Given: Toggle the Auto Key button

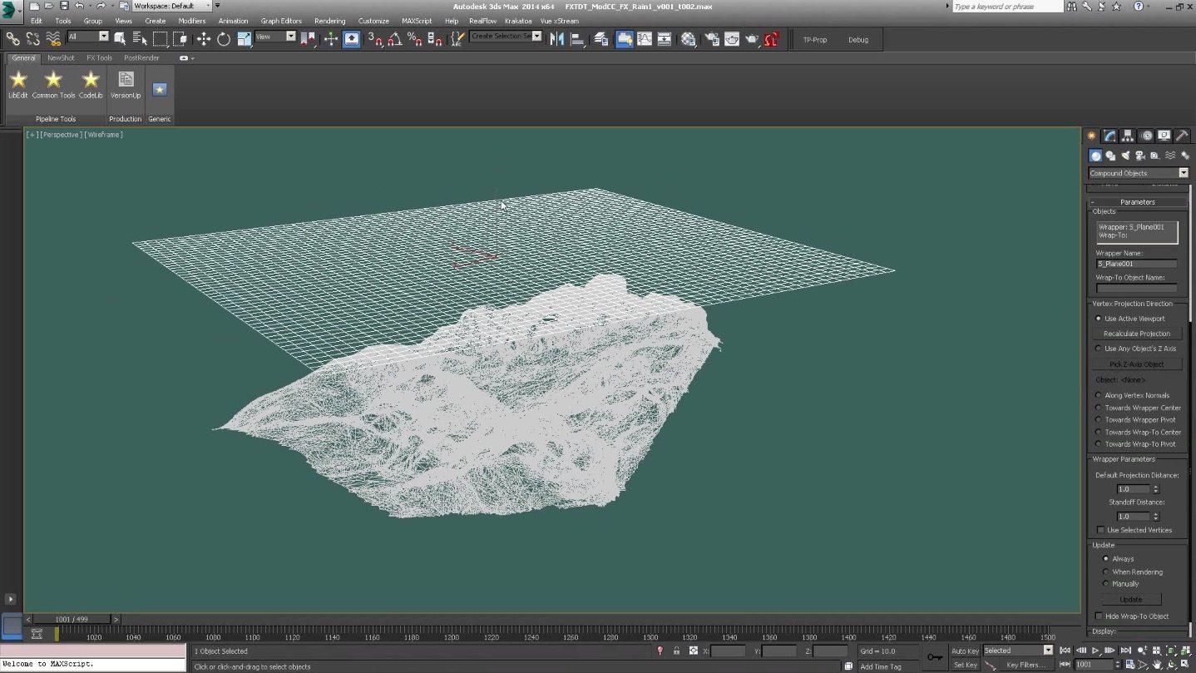Looking at the screenshot, I should (965, 651).
